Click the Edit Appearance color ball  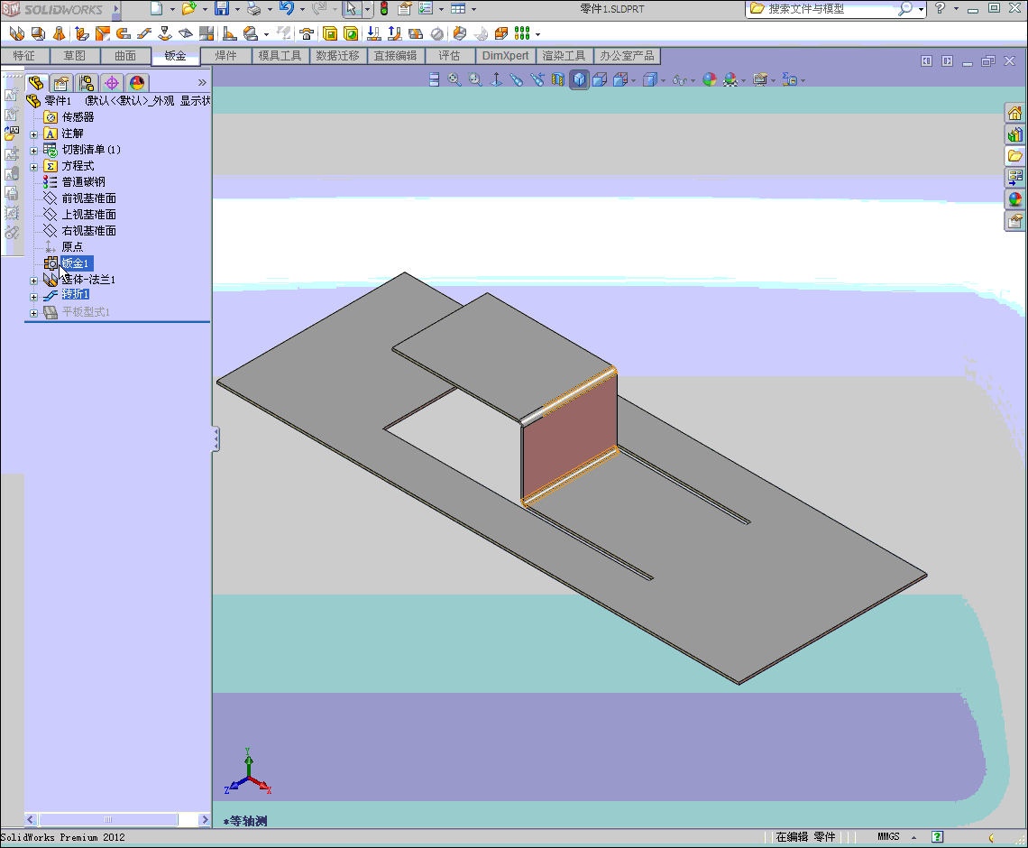(709, 80)
